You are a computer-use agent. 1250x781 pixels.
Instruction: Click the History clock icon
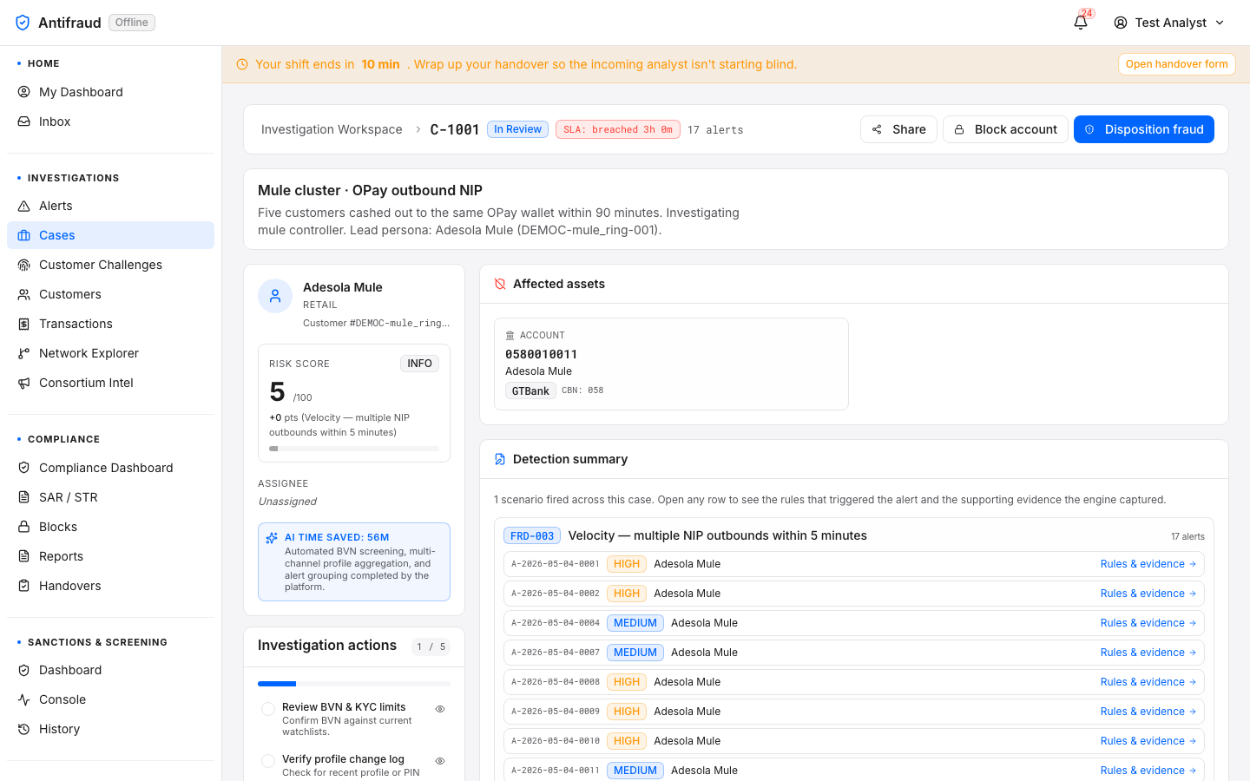click(24, 729)
